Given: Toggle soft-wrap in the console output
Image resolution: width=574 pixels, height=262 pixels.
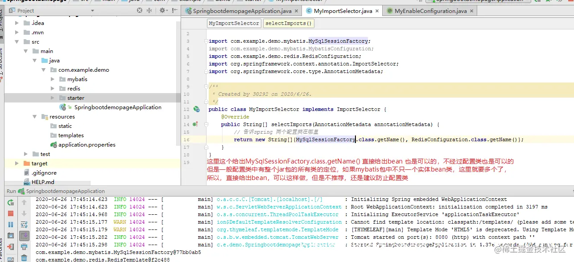Looking at the screenshot, I should pos(25,225).
